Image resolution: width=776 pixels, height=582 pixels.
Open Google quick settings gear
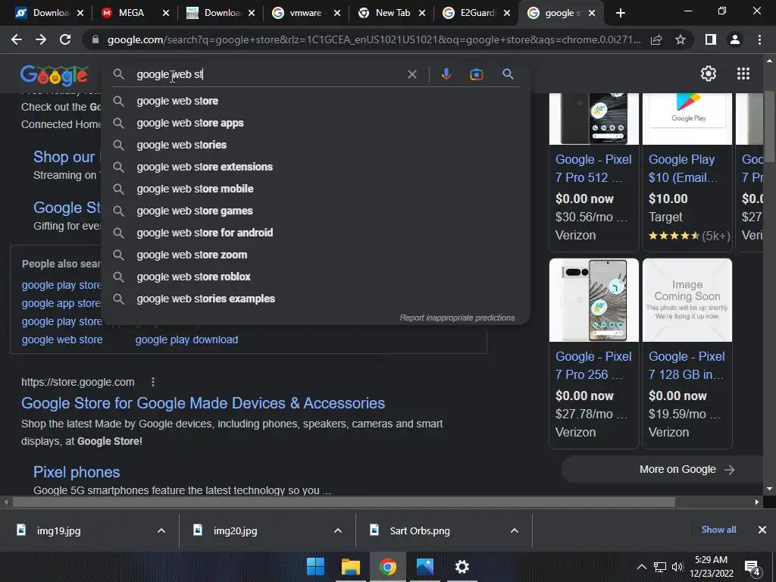(709, 74)
